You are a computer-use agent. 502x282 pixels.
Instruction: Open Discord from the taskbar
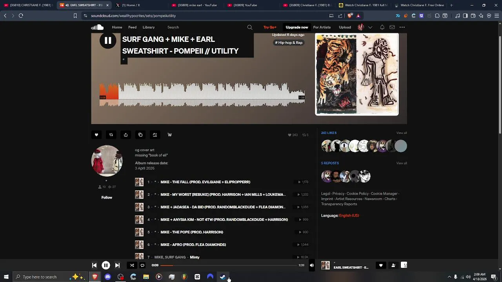(x=107, y=277)
